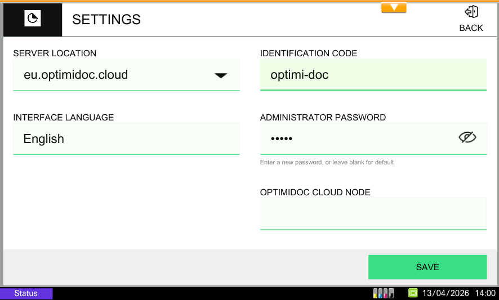Open the Server Location dropdown arrow
The height and width of the screenshot is (300, 499).
coord(221,75)
